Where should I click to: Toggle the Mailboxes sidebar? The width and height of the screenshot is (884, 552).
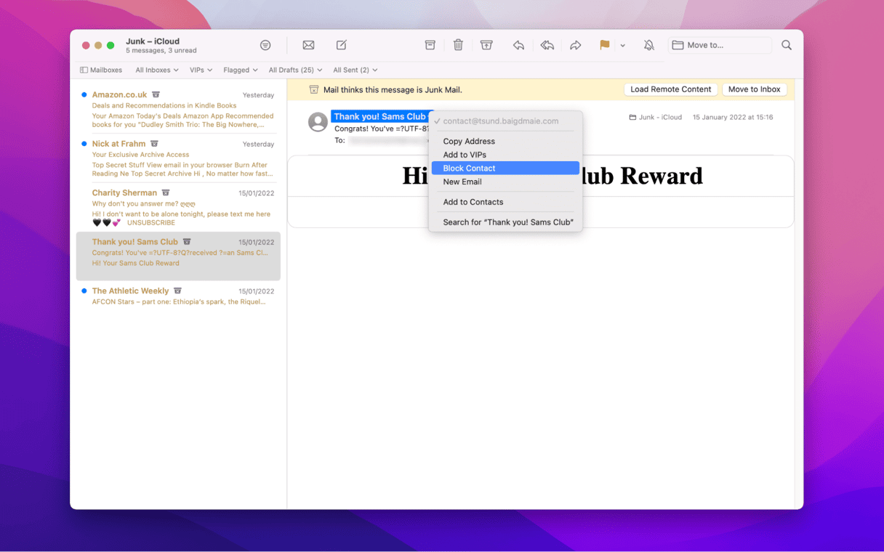tap(101, 70)
